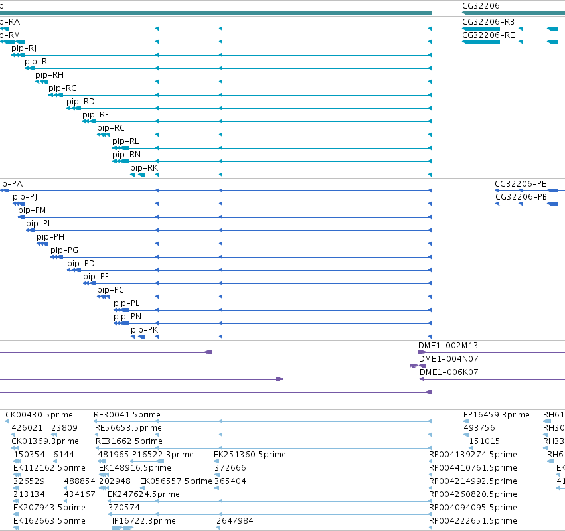
Task: Click the EK247624.5prime label
Action: coord(143,494)
